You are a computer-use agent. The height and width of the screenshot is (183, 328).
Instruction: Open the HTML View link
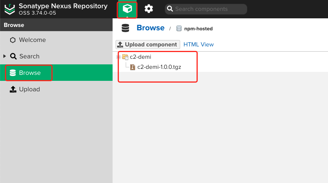(199, 45)
